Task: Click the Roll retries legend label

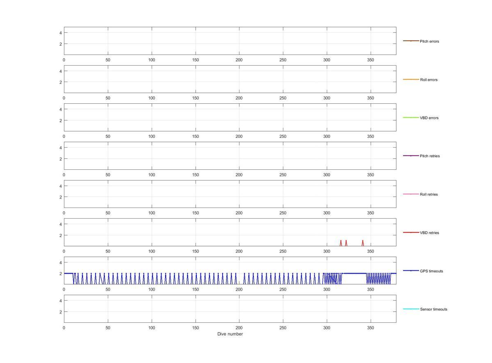Action: click(429, 194)
